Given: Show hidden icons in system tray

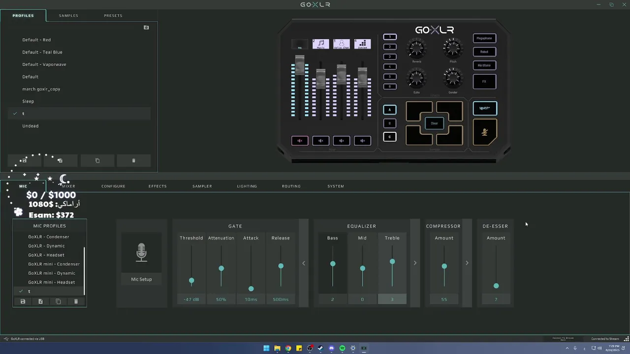Looking at the screenshot, I should (x=567, y=348).
